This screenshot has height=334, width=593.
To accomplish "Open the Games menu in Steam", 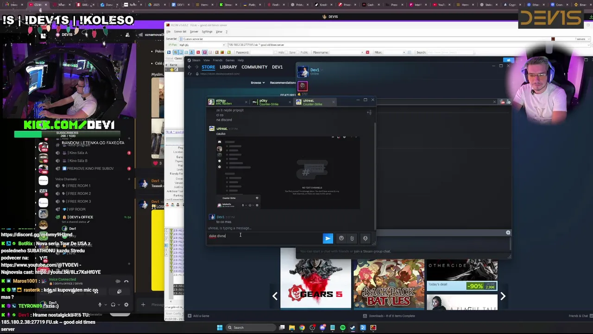I will click(230, 60).
